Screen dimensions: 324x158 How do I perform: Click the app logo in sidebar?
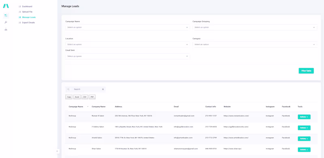[6, 6]
